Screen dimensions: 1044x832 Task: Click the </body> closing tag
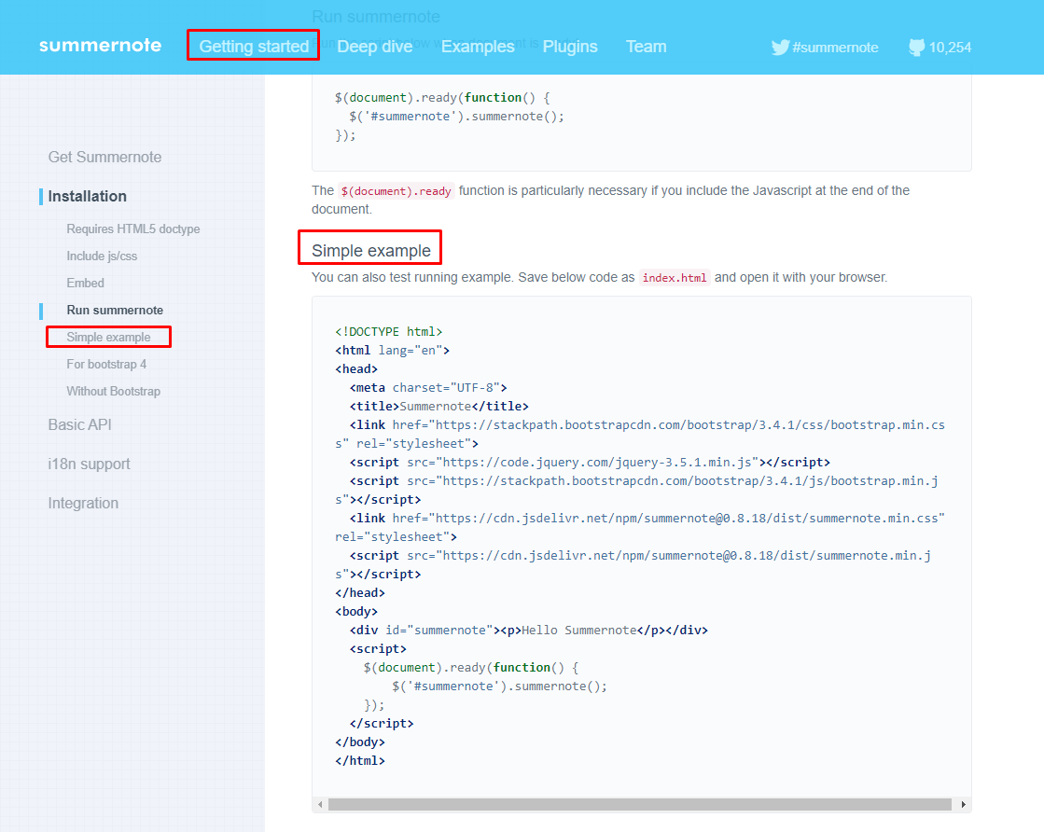pos(360,742)
